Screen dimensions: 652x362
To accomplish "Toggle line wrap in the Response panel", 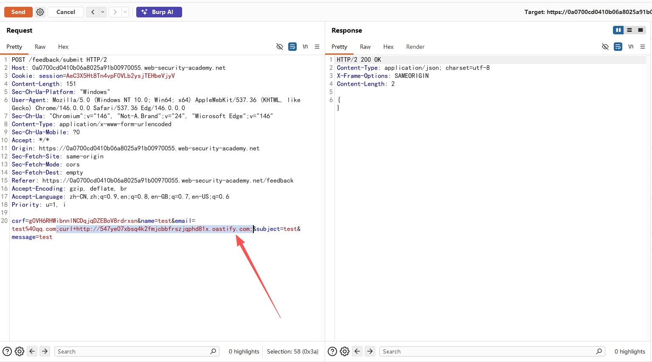I will coord(618,47).
